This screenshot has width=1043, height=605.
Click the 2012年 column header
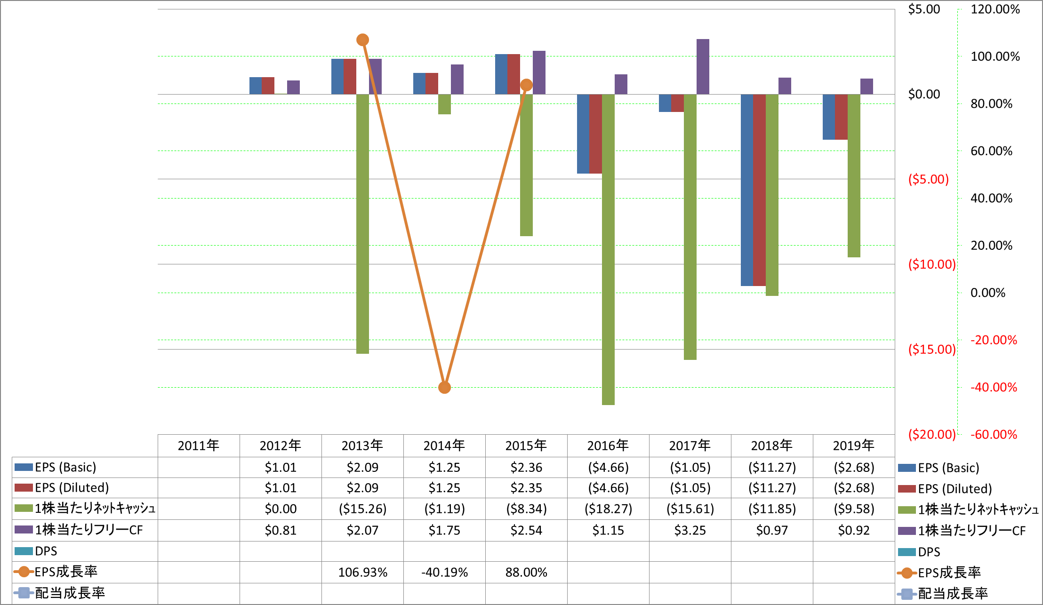281,446
